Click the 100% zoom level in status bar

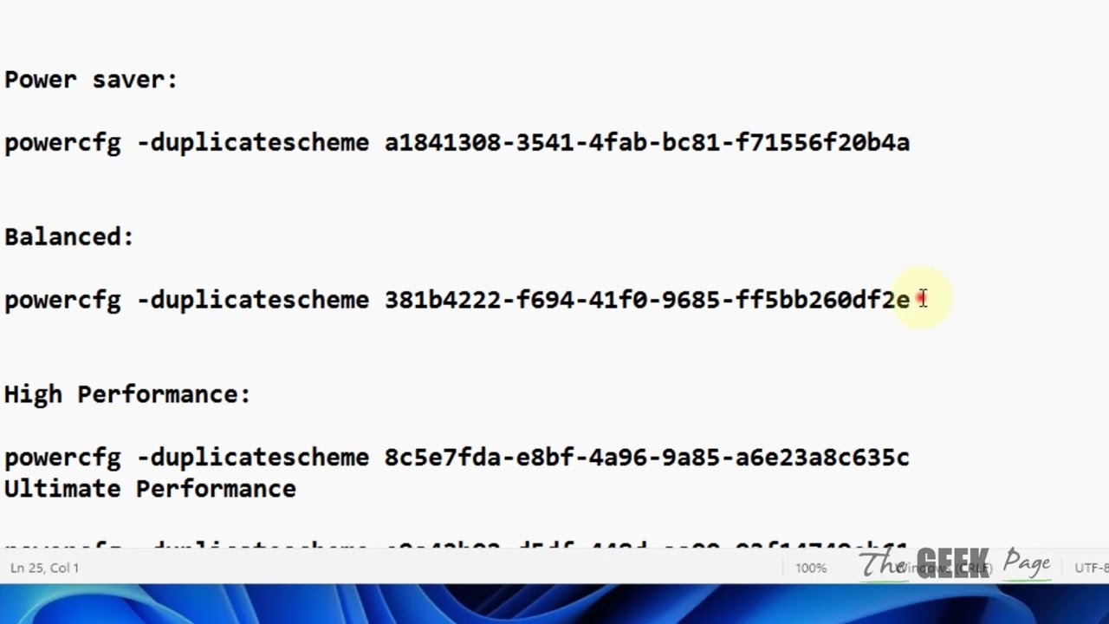811,569
